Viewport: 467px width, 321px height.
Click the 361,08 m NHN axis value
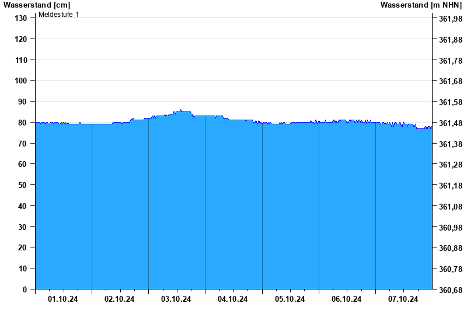click(x=451, y=207)
